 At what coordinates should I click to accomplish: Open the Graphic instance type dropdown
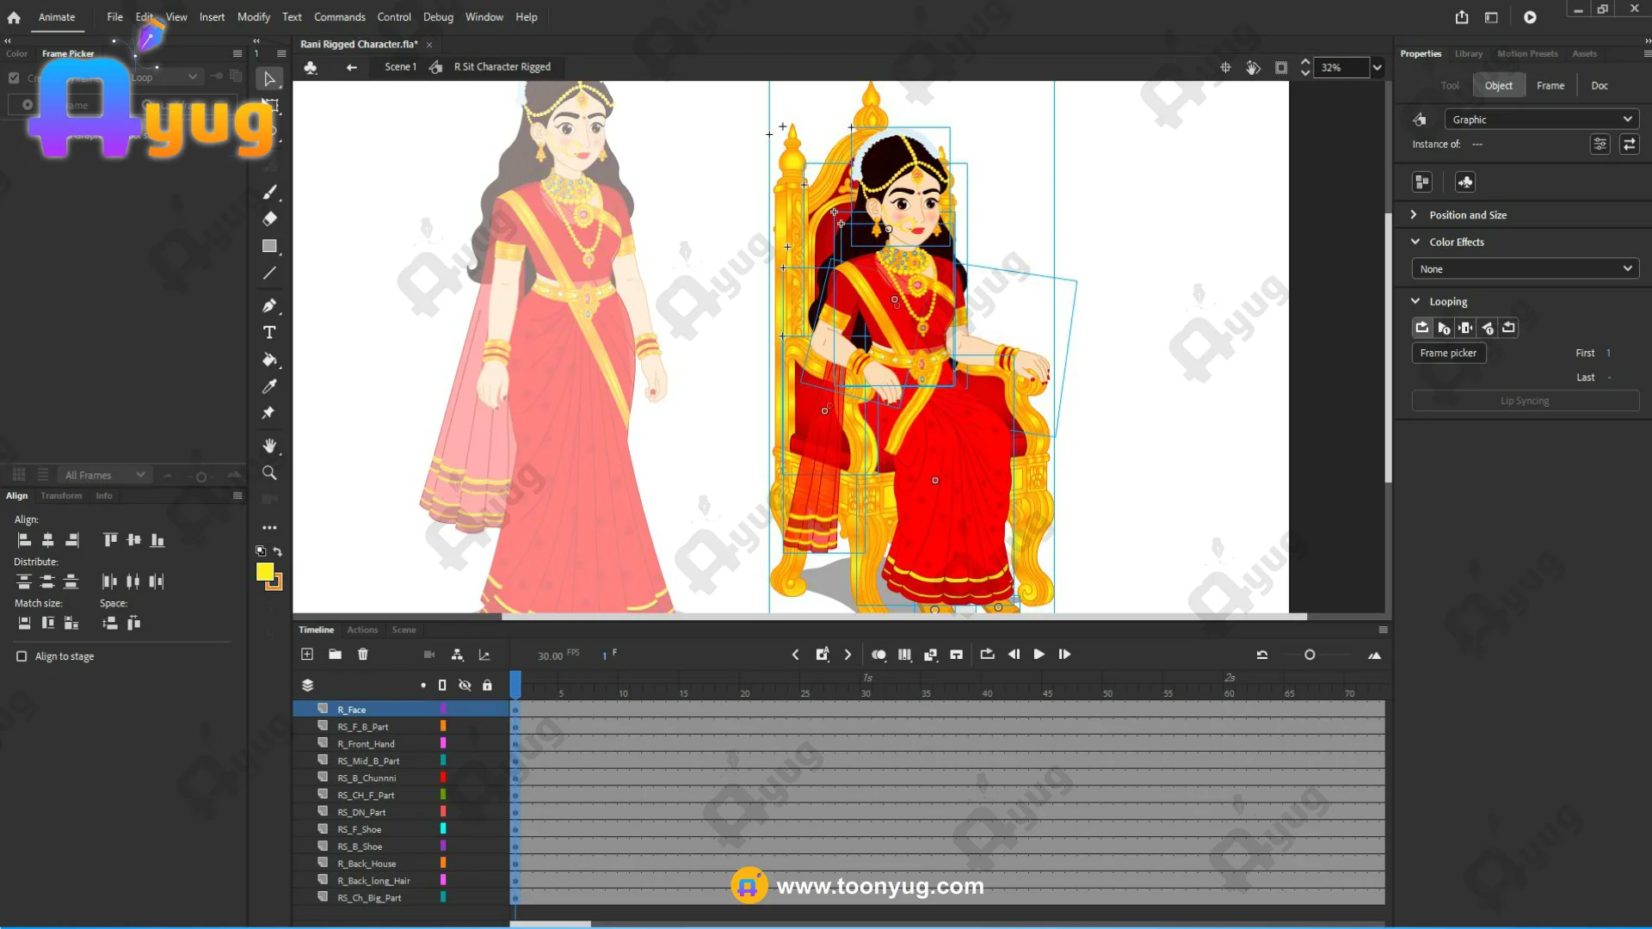point(1540,120)
